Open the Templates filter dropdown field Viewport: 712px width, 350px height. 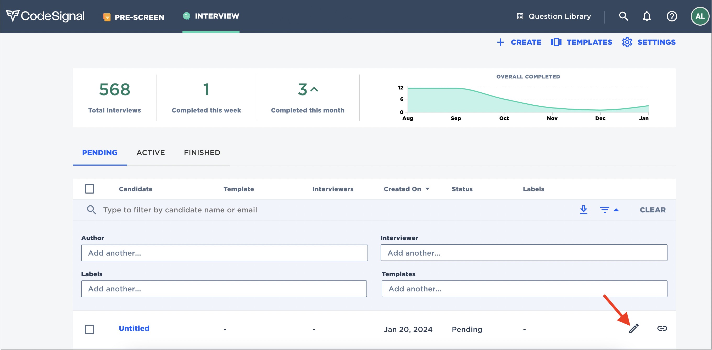point(524,289)
